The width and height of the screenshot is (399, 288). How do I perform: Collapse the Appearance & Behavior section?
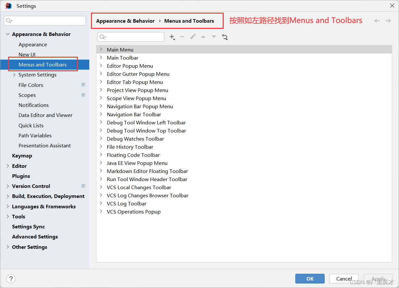(x=7, y=34)
